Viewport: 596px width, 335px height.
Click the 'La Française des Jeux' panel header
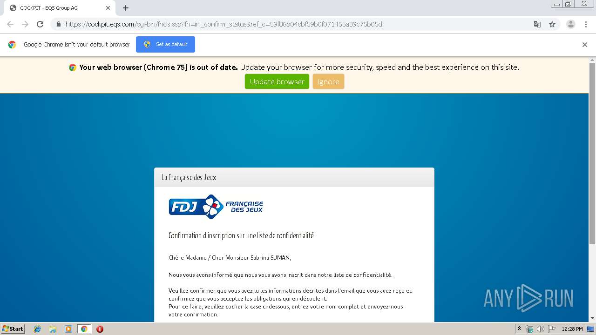pos(294,177)
